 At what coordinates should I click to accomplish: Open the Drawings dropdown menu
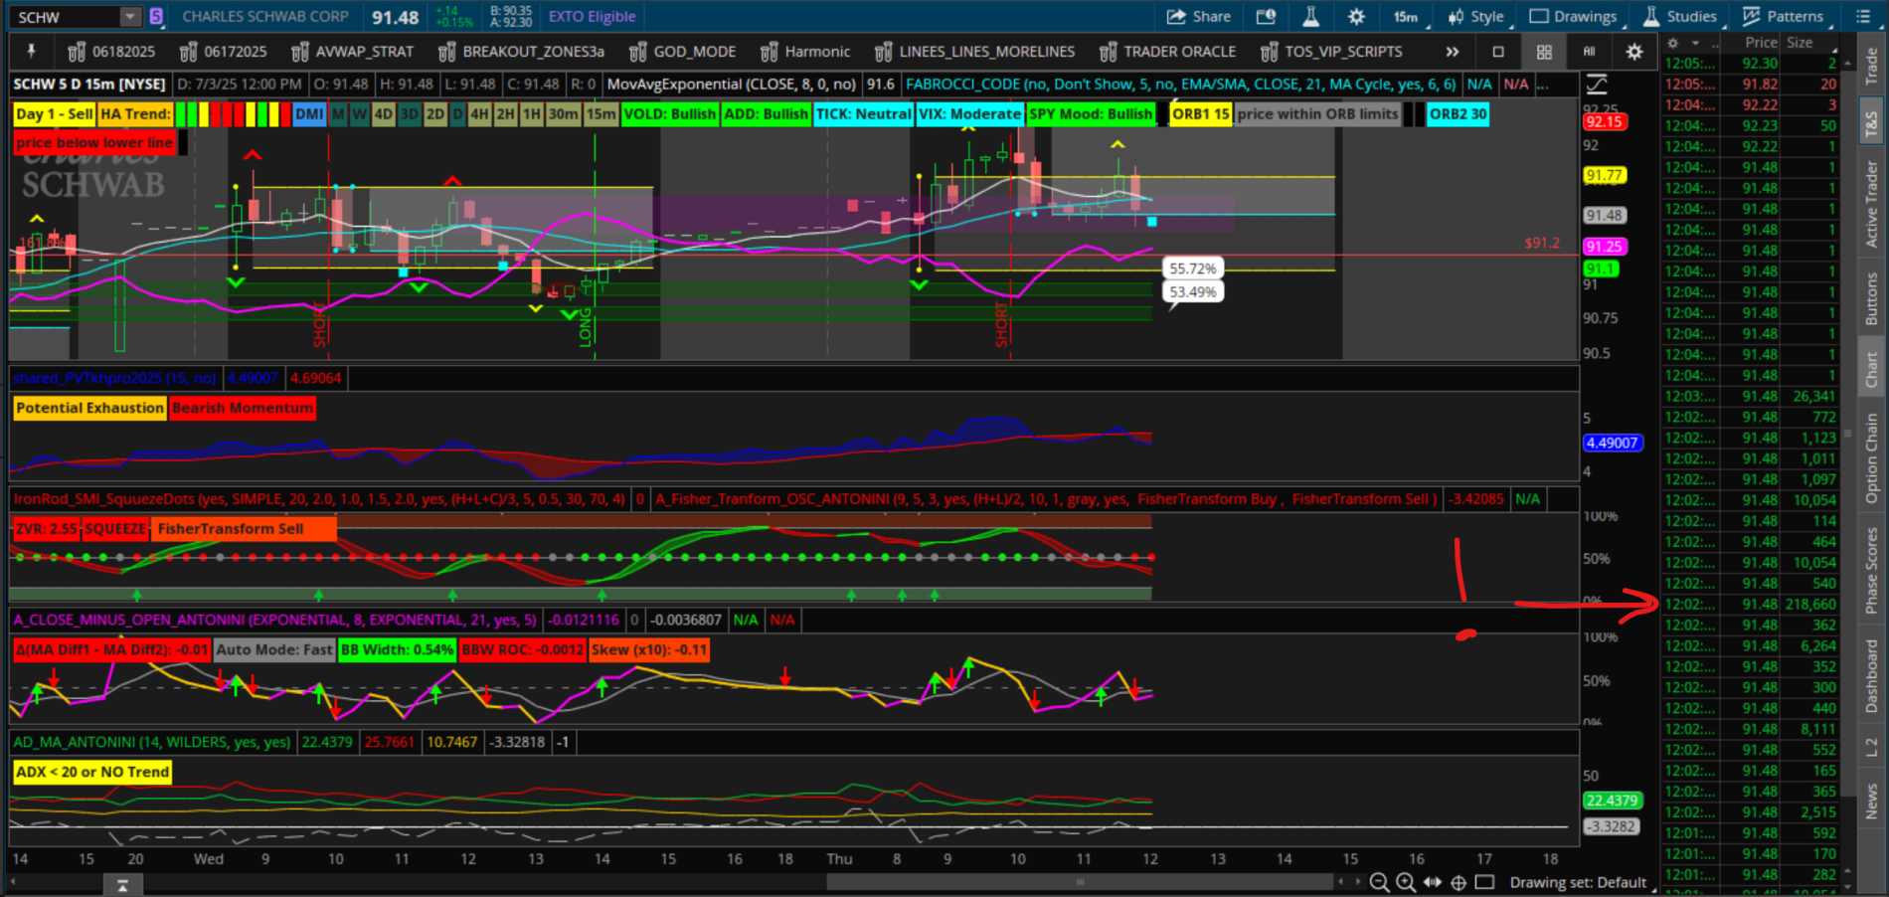click(x=1575, y=16)
